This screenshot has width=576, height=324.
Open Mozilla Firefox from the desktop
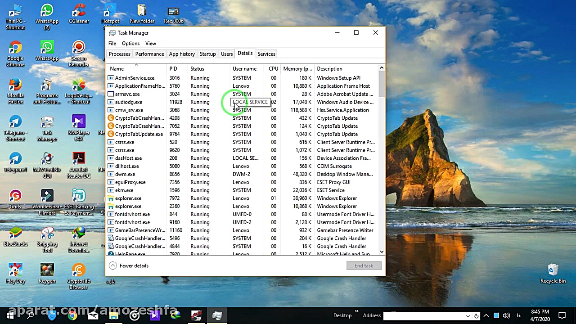pyautogui.click(x=15, y=84)
